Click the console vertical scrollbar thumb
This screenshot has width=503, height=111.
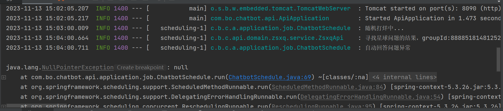click(499, 60)
